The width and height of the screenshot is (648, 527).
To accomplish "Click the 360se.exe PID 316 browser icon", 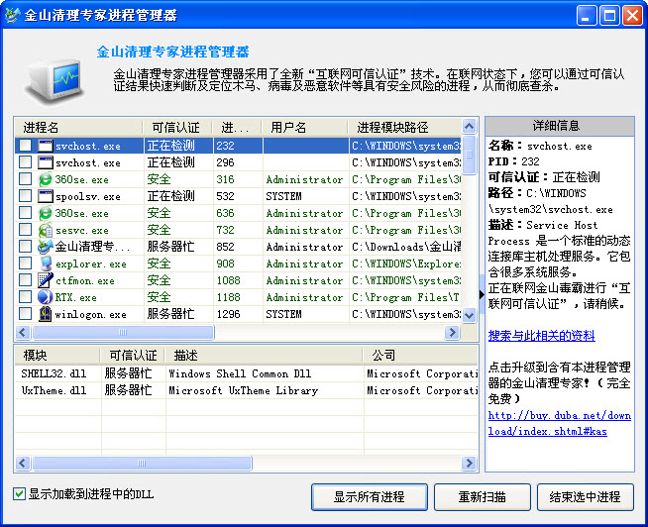I will coord(45,179).
